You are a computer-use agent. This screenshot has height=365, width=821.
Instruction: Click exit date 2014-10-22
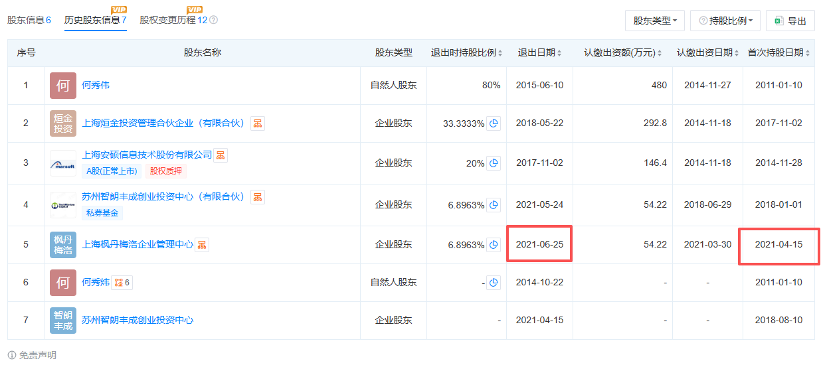coord(539,283)
